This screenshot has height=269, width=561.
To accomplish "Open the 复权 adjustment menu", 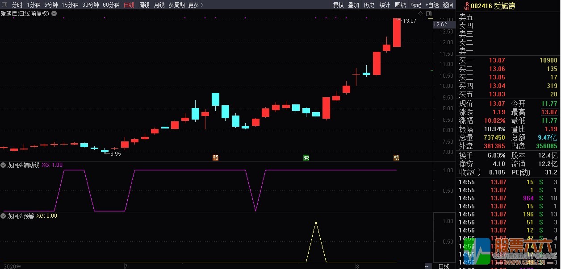I will tap(339, 5).
